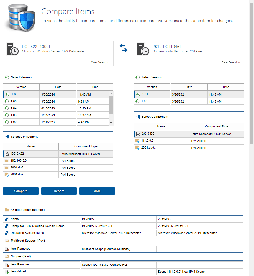Click the 2K19-DC.test2019.net value
Image resolution: width=254 pixels, height=276 pixels.
point(173,226)
